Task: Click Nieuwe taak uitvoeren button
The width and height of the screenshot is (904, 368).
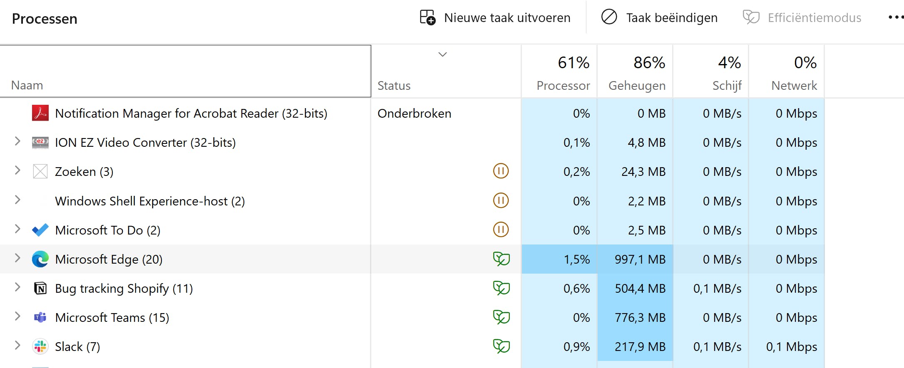Action: (495, 18)
